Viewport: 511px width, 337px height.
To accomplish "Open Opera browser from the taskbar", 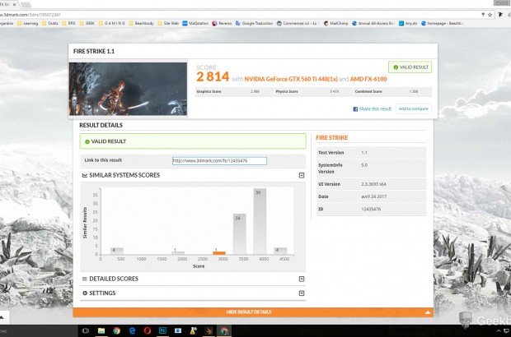I will coord(147,330).
